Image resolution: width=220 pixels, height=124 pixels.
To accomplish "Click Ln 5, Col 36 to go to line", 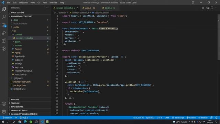I will pos(139,117).
